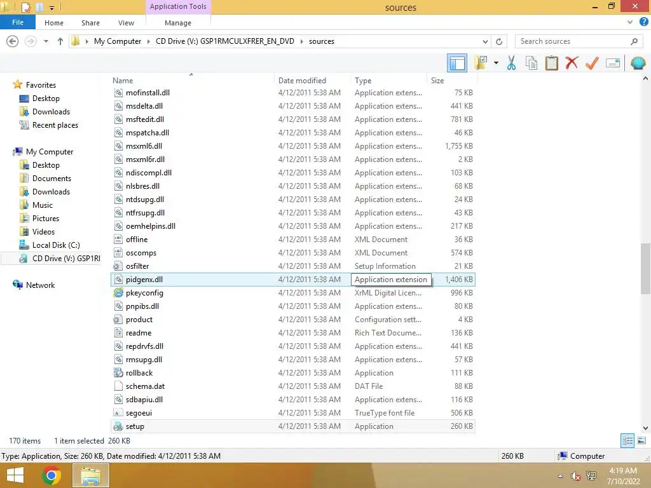
Task: Go up one folder level
Action: coord(60,41)
